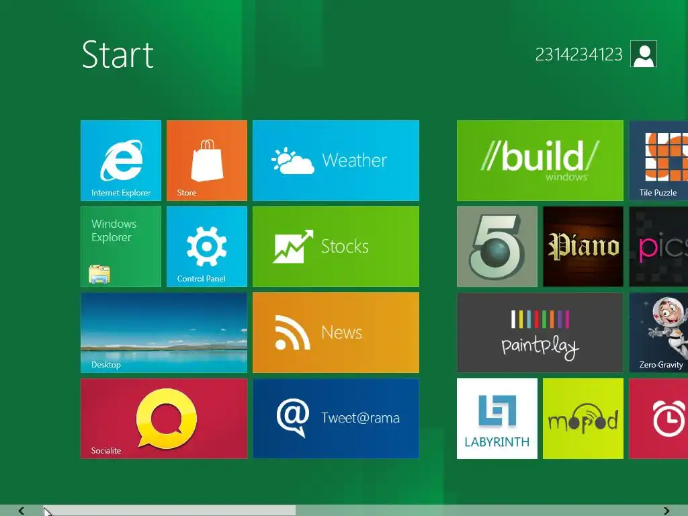
Task: Launch the Labyrinth tile
Action: point(497,418)
